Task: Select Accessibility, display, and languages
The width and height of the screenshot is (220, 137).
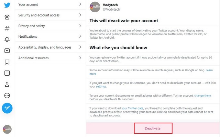Action: coord(50,47)
